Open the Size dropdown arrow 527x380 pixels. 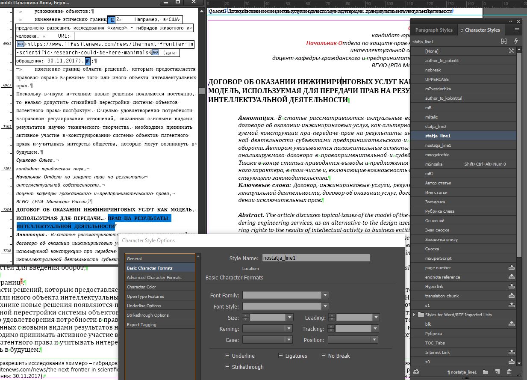click(290, 318)
